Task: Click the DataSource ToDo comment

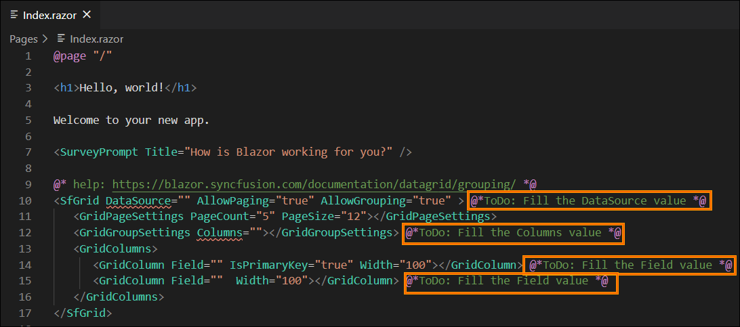Action: click(588, 201)
